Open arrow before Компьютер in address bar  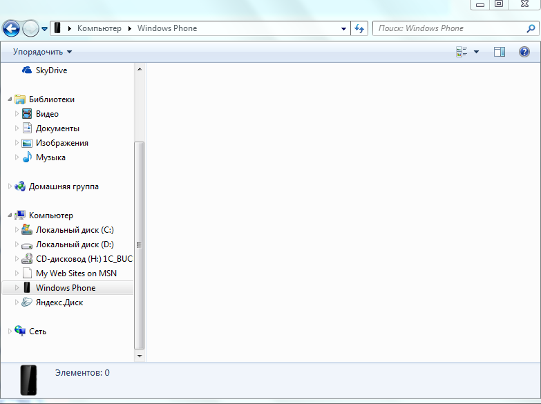tap(69, 28)
